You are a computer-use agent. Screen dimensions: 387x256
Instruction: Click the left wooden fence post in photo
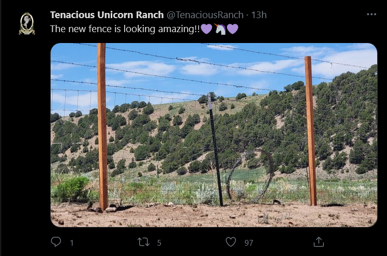pos(102,126)
